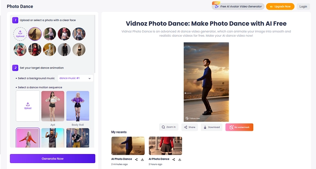Select the white-haired anime girl avatar
The height and width of the screenshot is (169, 316).
[x=50, y=34]
